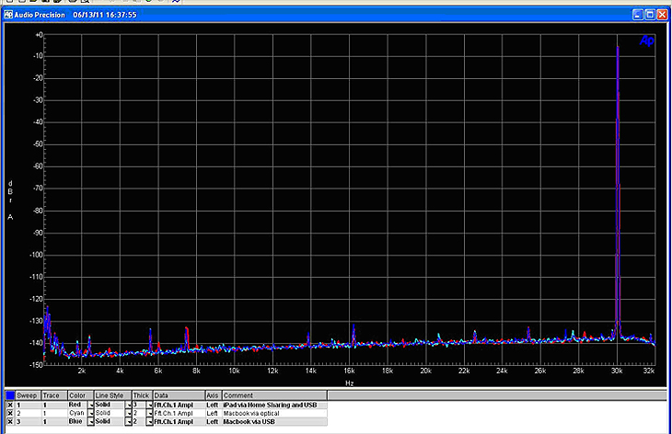The height and width of the screenshot is (434, 672).
Task: Click the Audio Precision title bar icon
Action: tap(6, 15)
